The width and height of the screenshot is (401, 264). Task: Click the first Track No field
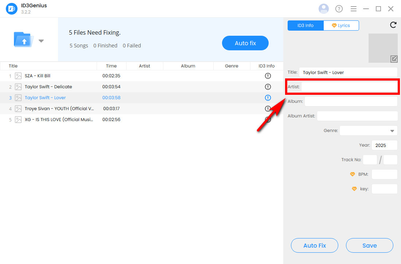coord(370,160)
